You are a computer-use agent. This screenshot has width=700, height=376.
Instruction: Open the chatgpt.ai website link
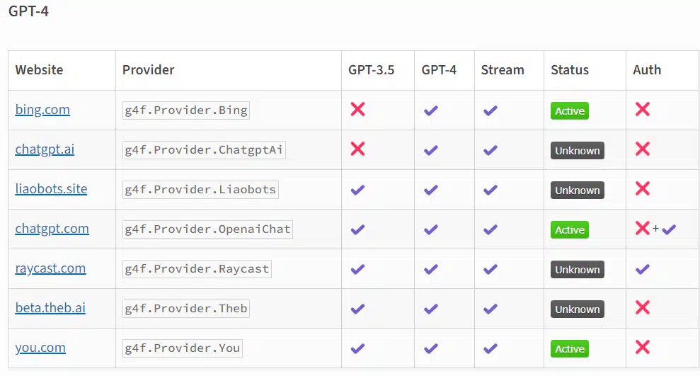pyautogui.click(x=45, y=149)
